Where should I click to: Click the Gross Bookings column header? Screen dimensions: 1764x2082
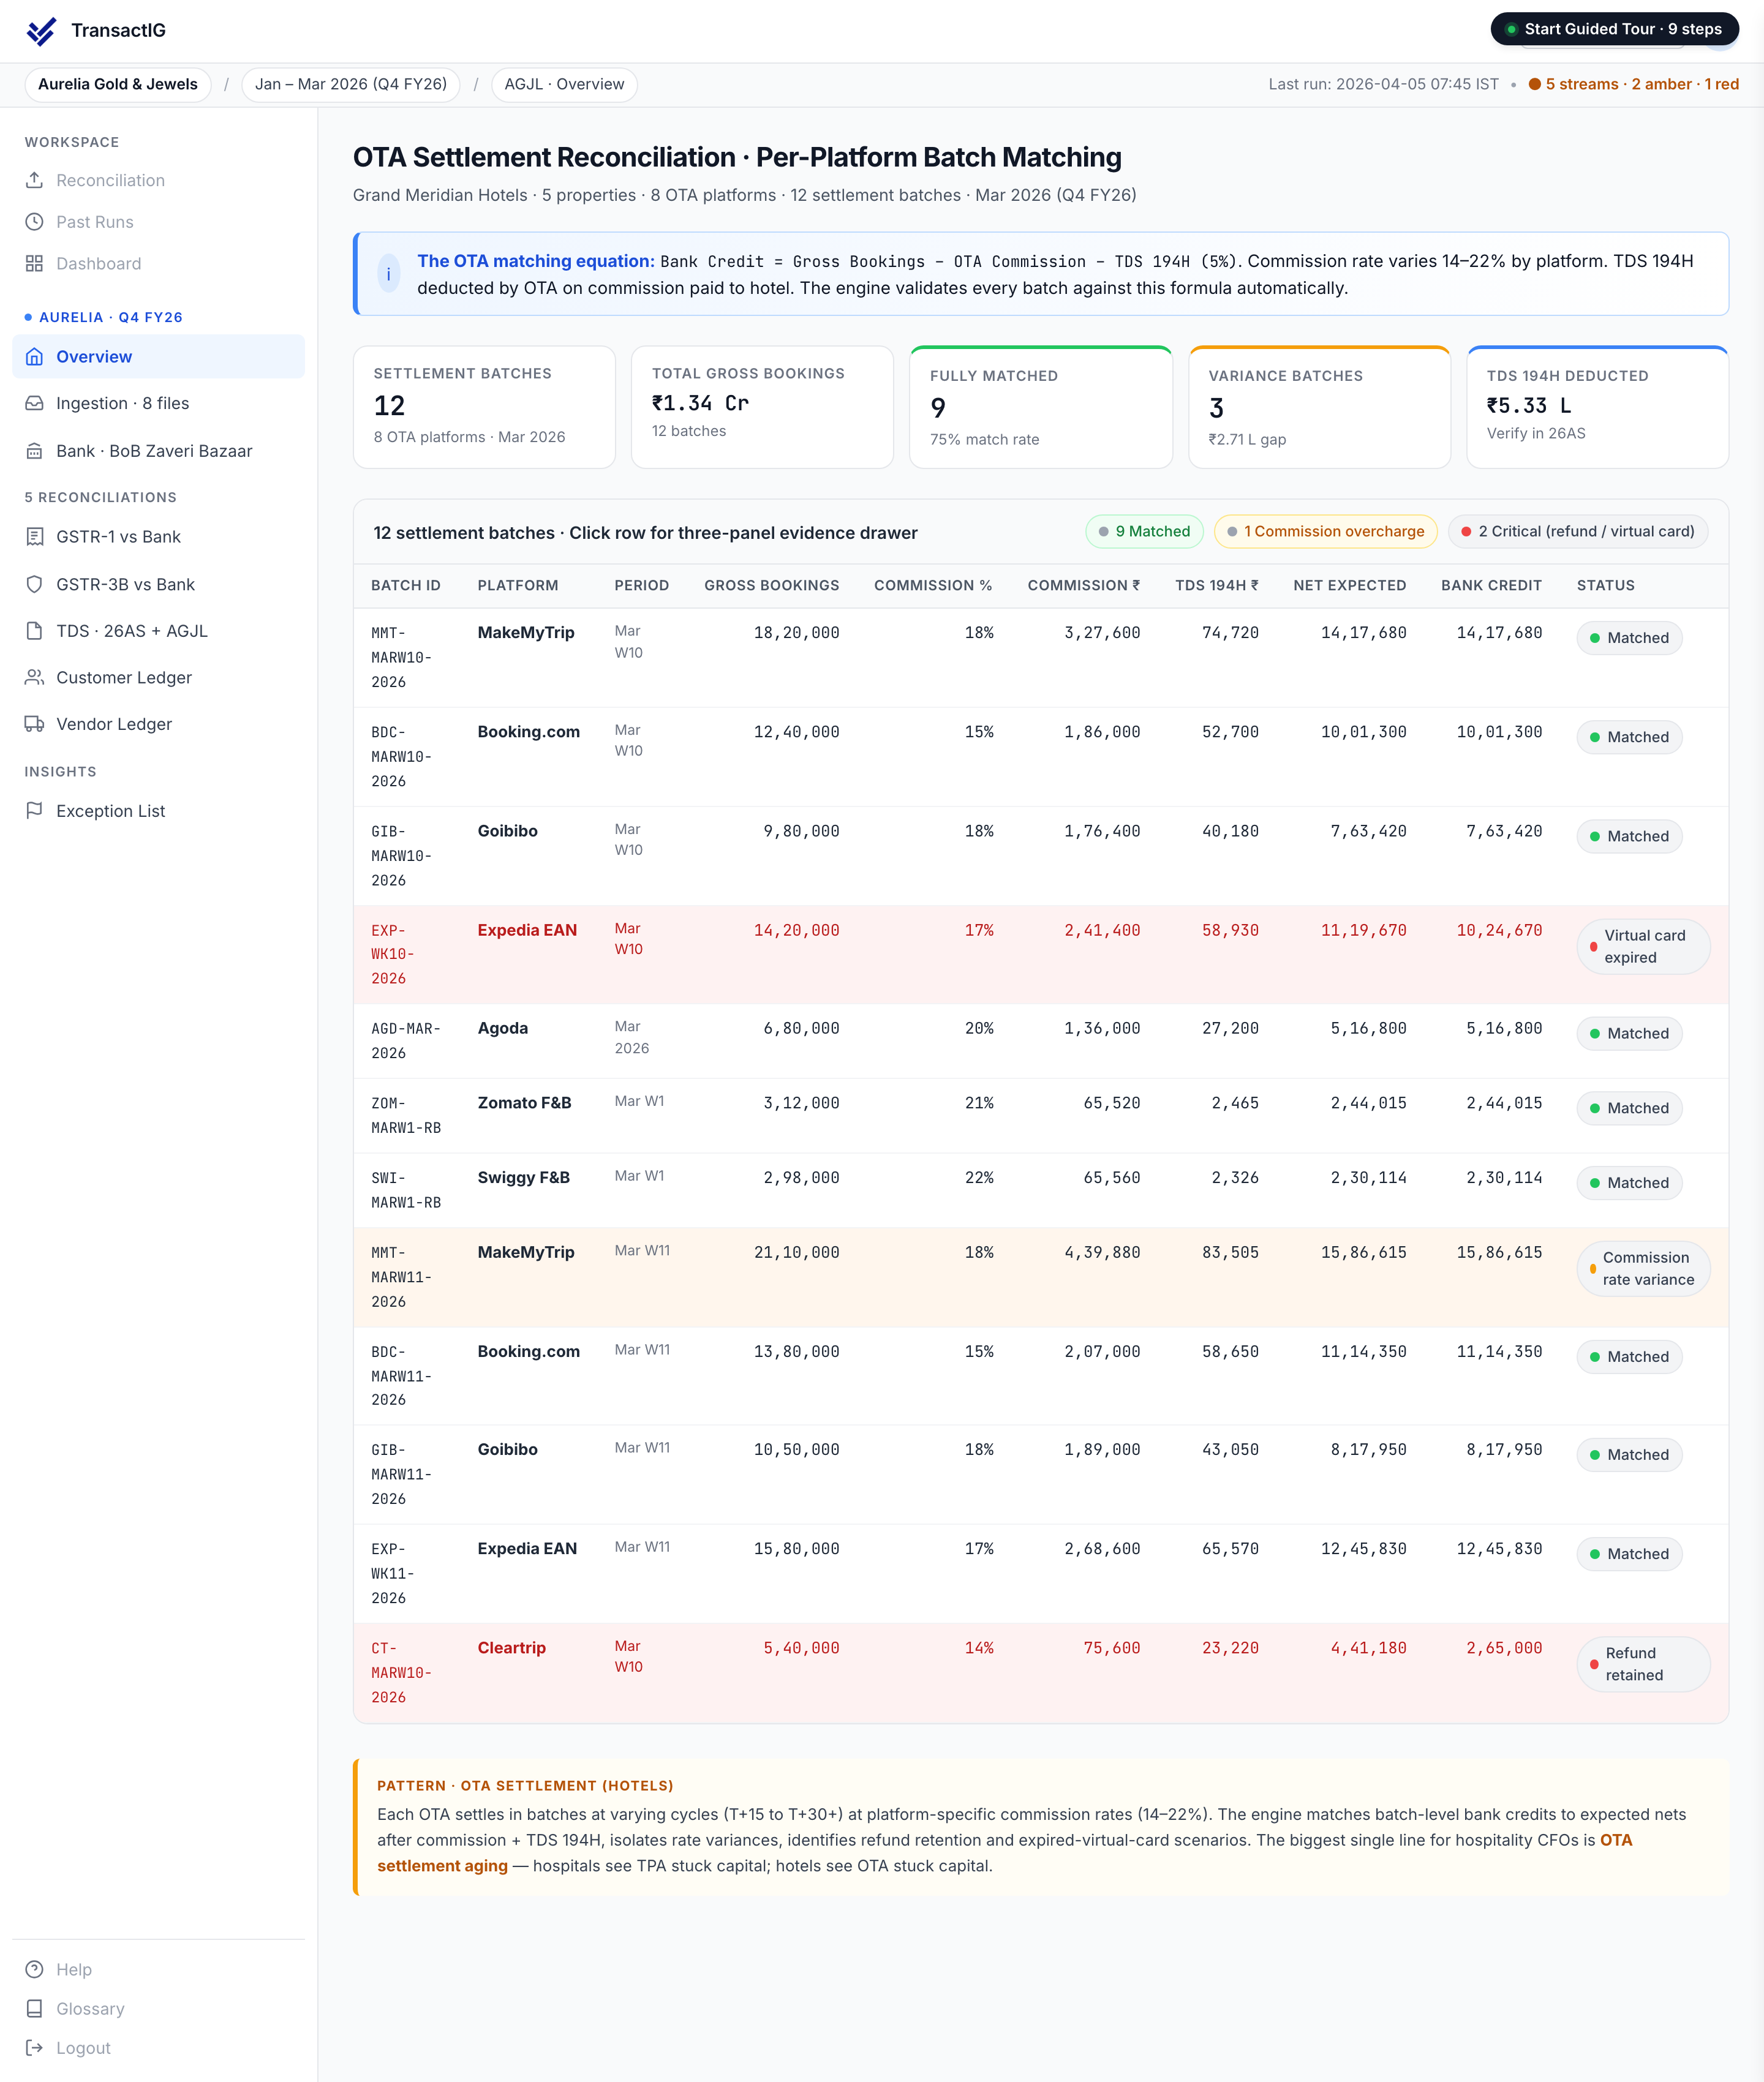[771, 586]
